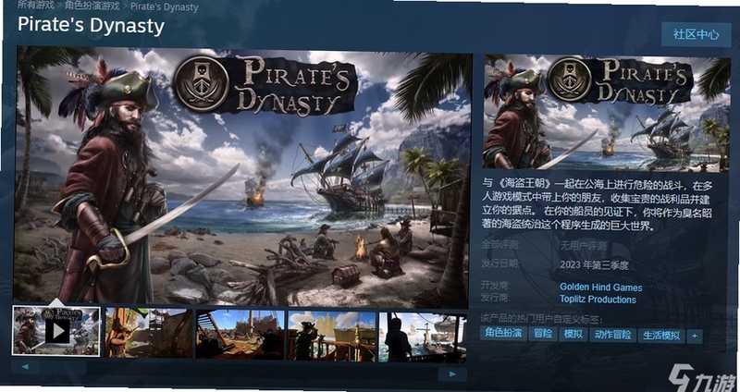The width and height of the screenshot is (740, 392).
Task: Play the trailer video thumbnail
Action: pos(56,331)
